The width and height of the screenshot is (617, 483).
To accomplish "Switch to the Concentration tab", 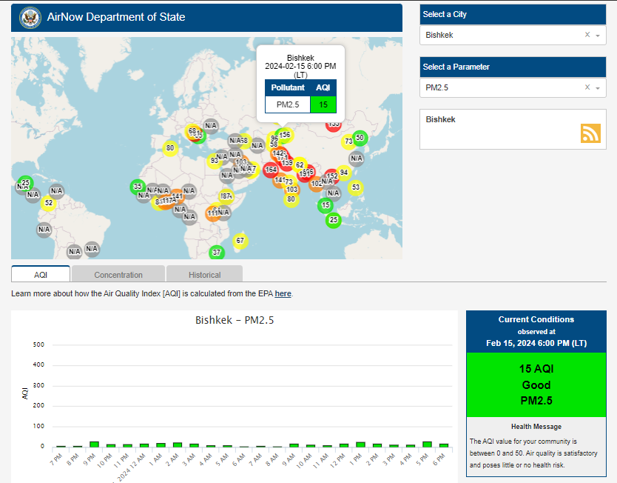I will (118, 274).
